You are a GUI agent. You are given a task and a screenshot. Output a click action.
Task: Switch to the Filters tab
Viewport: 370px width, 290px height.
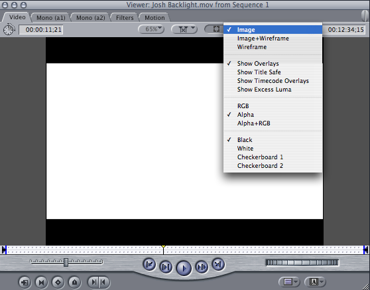tap(125, 18)
